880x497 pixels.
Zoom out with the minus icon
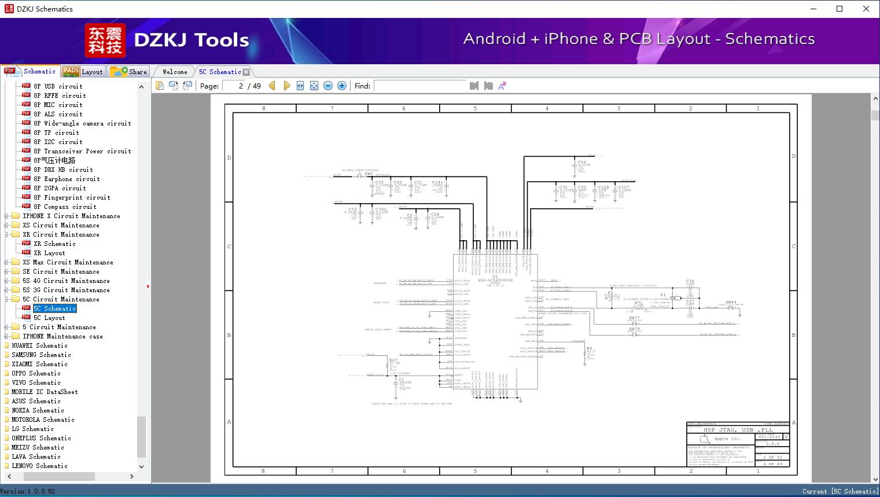[x=328, y=86]
